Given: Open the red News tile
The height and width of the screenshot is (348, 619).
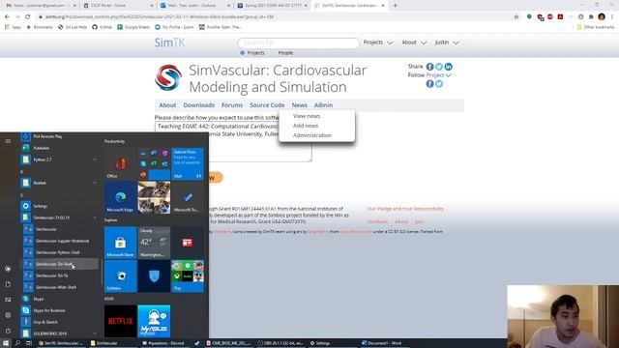Looking at the screenshot, I should (x=188, y=243).
